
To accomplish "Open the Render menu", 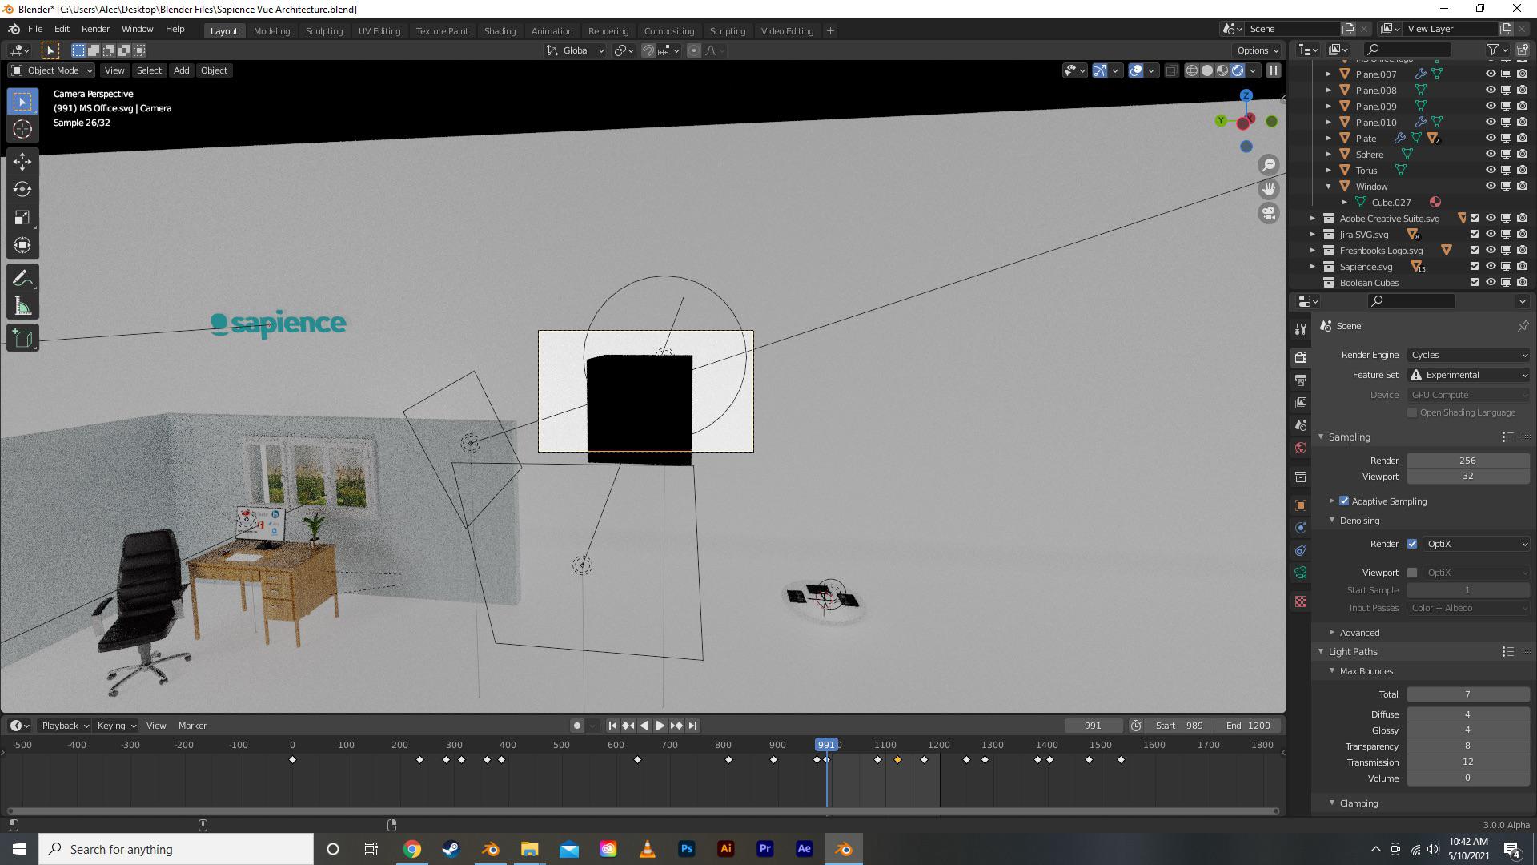I will [95, 29].
